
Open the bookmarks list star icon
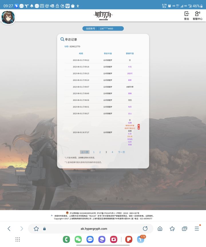172,228
